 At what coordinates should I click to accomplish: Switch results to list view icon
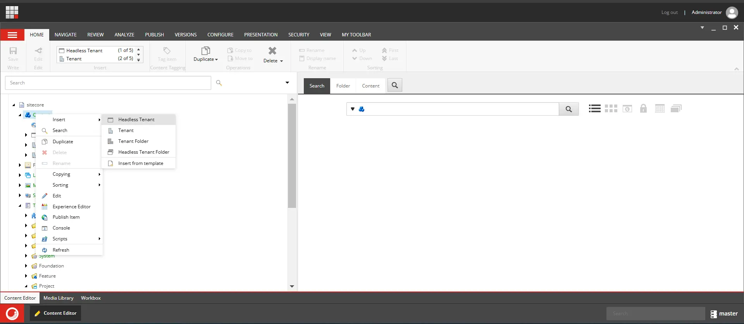coord(594,109)
